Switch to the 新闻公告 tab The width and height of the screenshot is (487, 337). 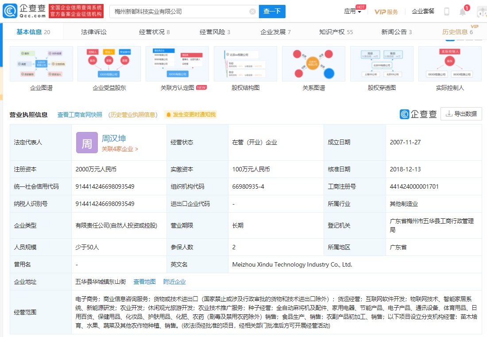click(397, 32)
